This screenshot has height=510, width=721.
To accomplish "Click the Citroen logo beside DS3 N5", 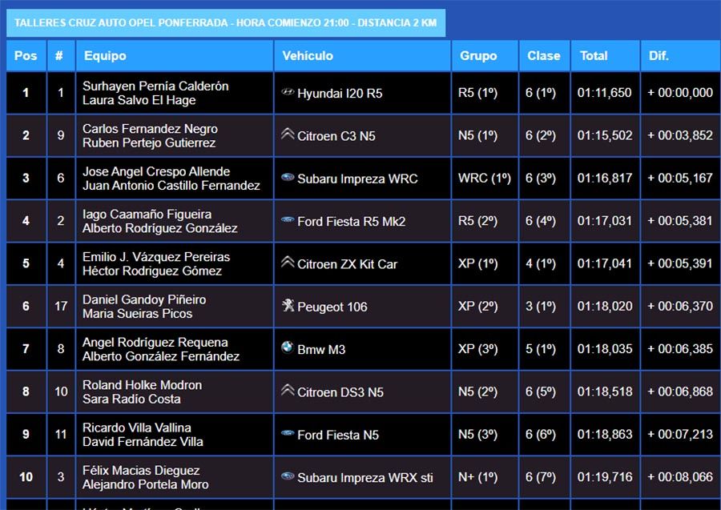I will point(288,391).
